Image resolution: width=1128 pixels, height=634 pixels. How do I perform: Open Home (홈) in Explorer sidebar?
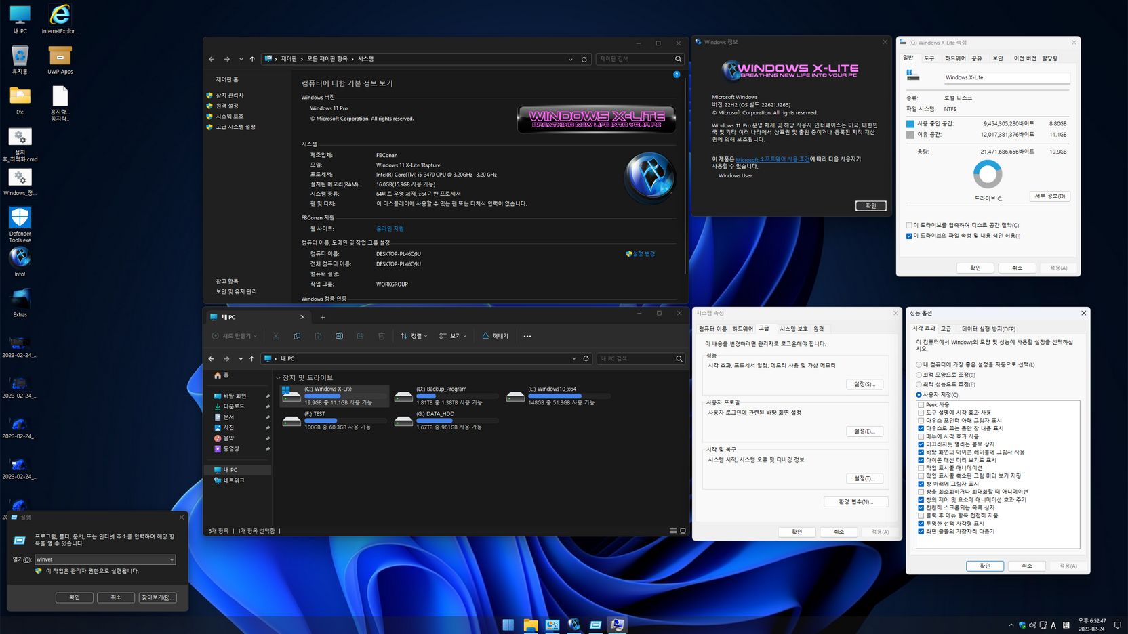(222, 375)
